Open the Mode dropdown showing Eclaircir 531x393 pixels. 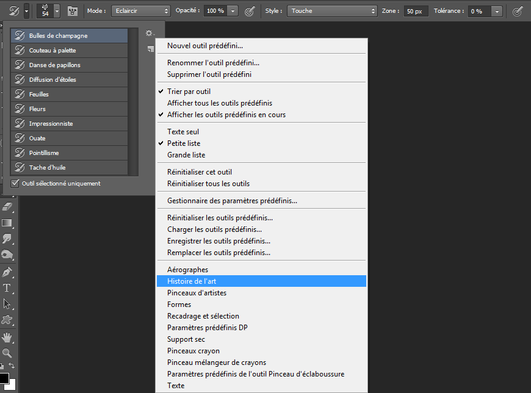click(x=141, y=11)
